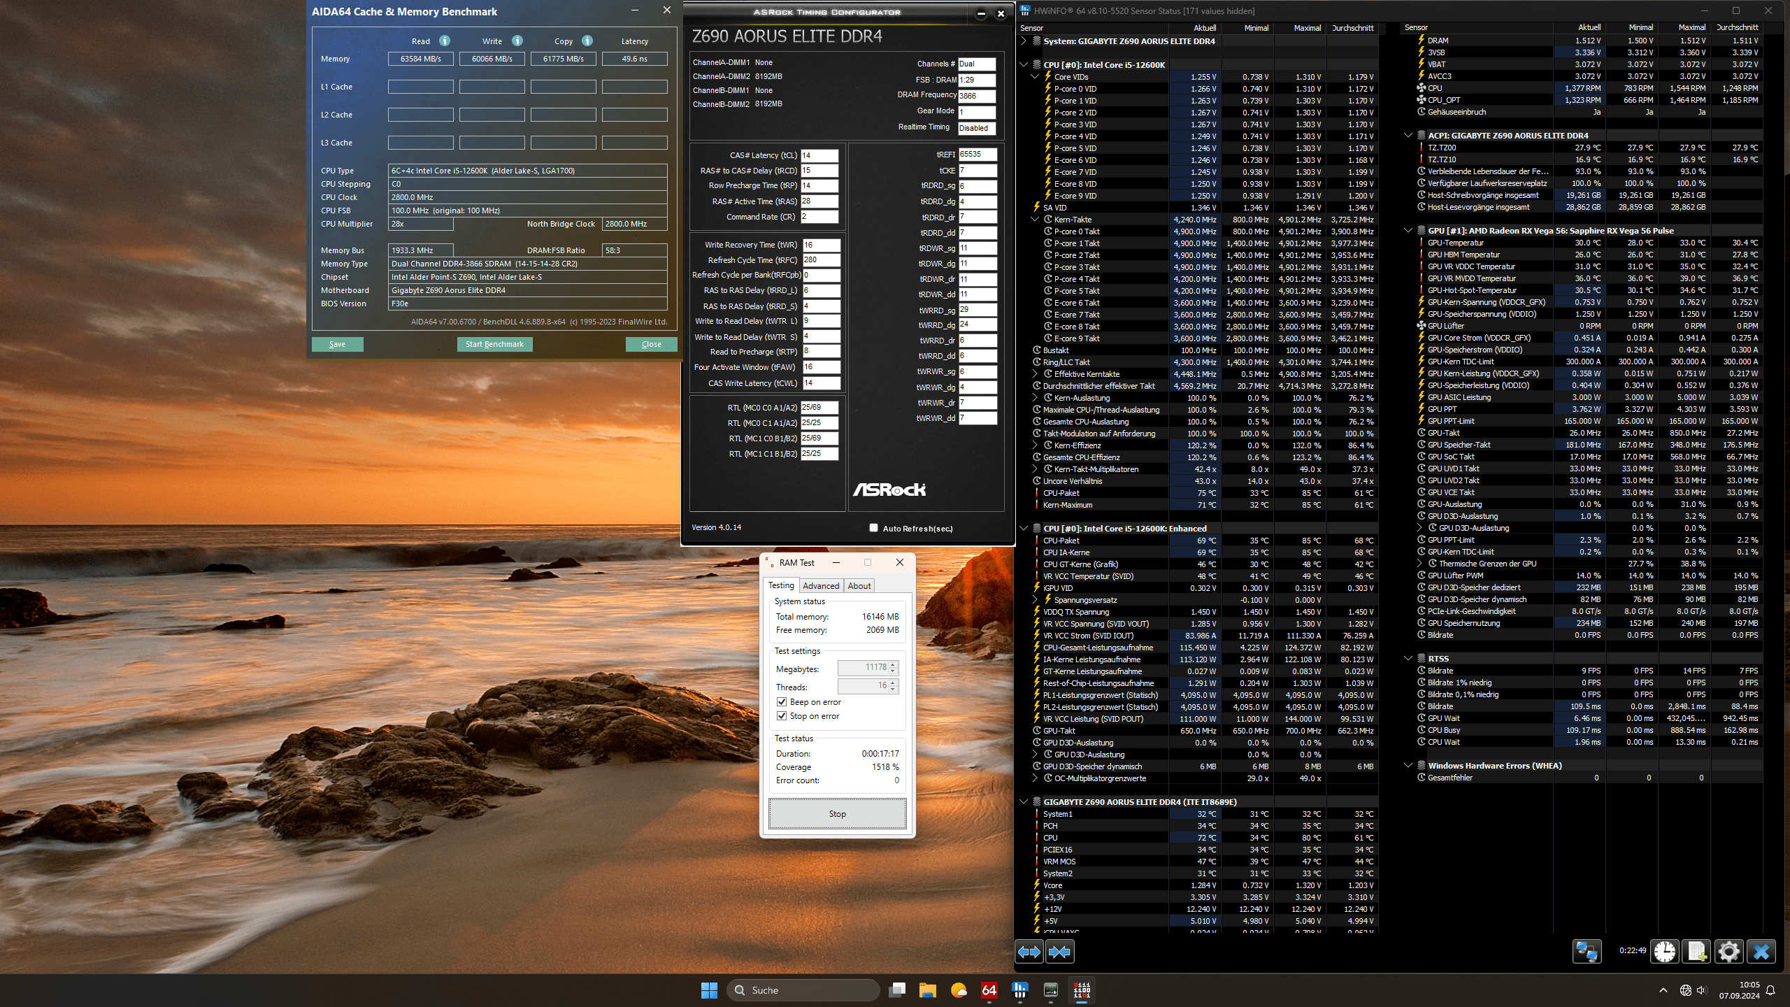The height and width of the screenshot is (1007, 1790).
Task: Enable Auto Refresh checkbox in Timing Configurator
Action: click(x=873, y=528)
